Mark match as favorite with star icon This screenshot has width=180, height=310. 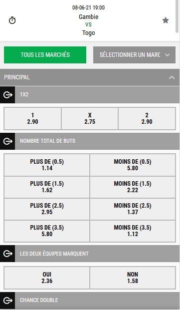click(x=166, y=20)
